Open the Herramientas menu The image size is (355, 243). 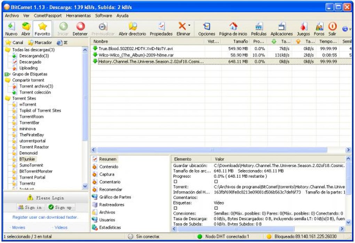(78, 16)
